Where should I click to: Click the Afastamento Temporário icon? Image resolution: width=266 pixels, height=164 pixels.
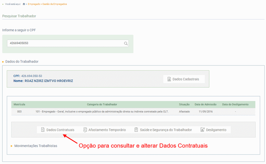(85, 130)
